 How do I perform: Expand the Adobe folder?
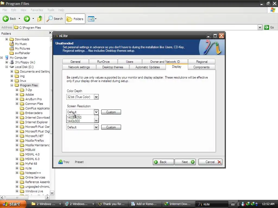point(17,94)
